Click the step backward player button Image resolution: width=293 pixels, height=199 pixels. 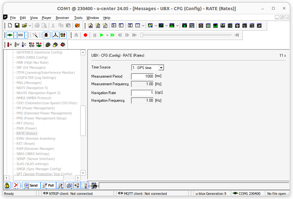(120, 35)
